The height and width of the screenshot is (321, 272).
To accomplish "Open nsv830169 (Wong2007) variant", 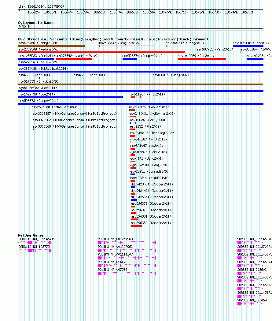I will [171, 75].
